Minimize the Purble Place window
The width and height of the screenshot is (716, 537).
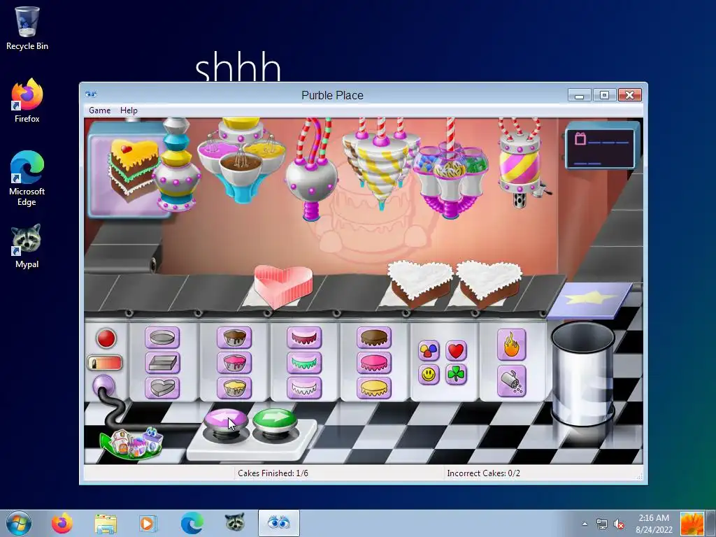click(580, 95)
